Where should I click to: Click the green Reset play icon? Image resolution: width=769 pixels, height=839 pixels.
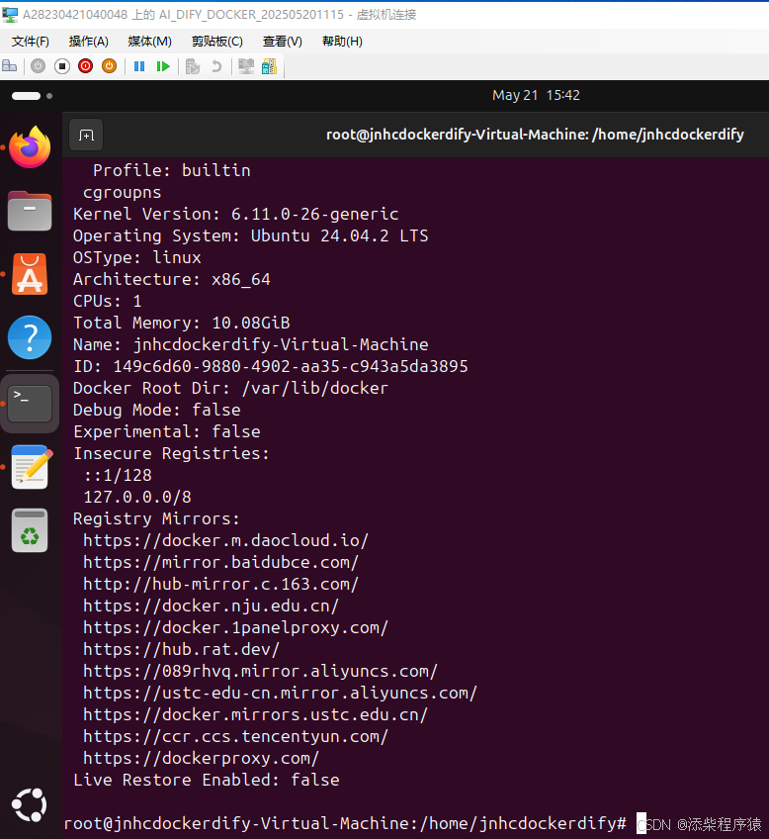pyautogui.click(x=163, y=66)
